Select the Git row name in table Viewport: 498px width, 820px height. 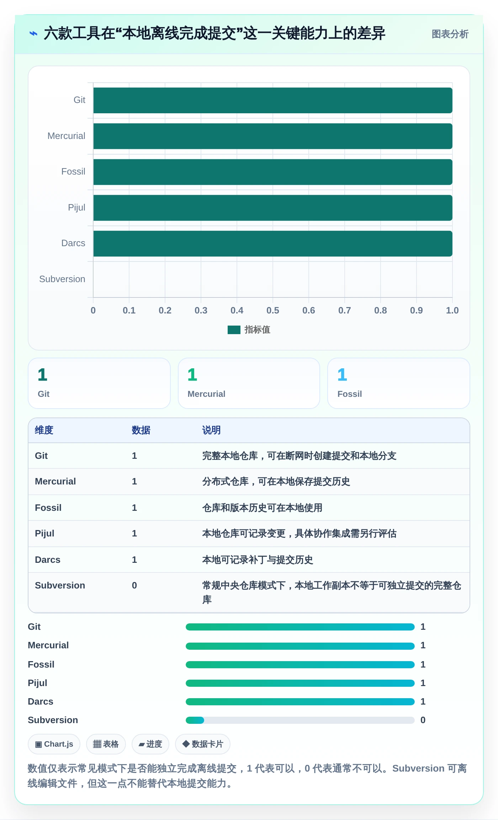pos(41,456)
